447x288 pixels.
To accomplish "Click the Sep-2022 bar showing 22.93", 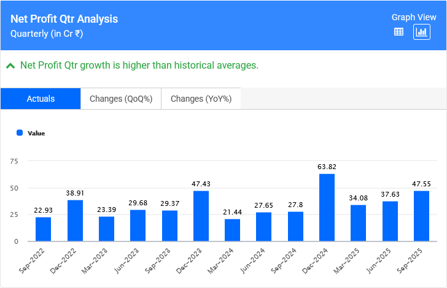I will click(x=43, y=229).
